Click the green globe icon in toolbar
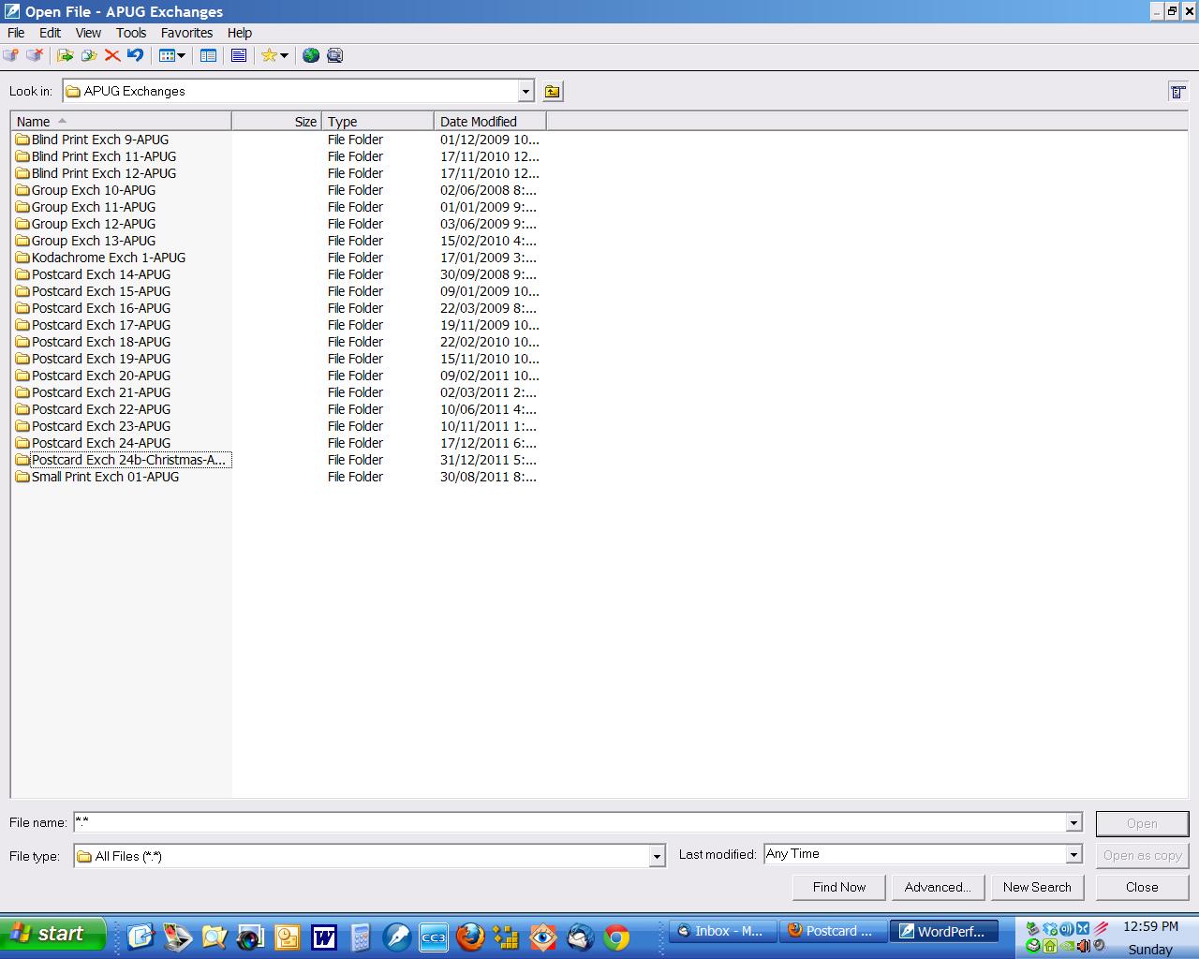The image size is (1199, 959). point(311,55)
